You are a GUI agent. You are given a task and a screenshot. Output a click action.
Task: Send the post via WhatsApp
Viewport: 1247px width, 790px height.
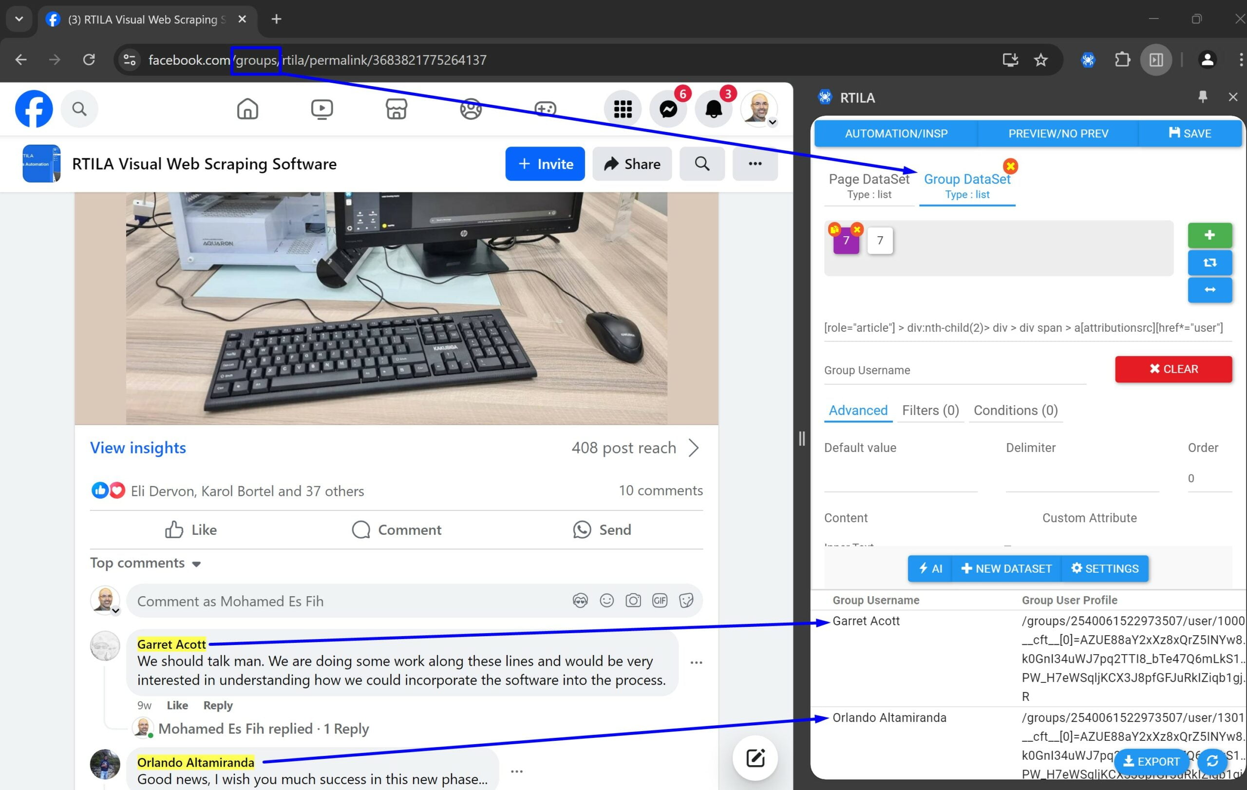click(602, 529)
